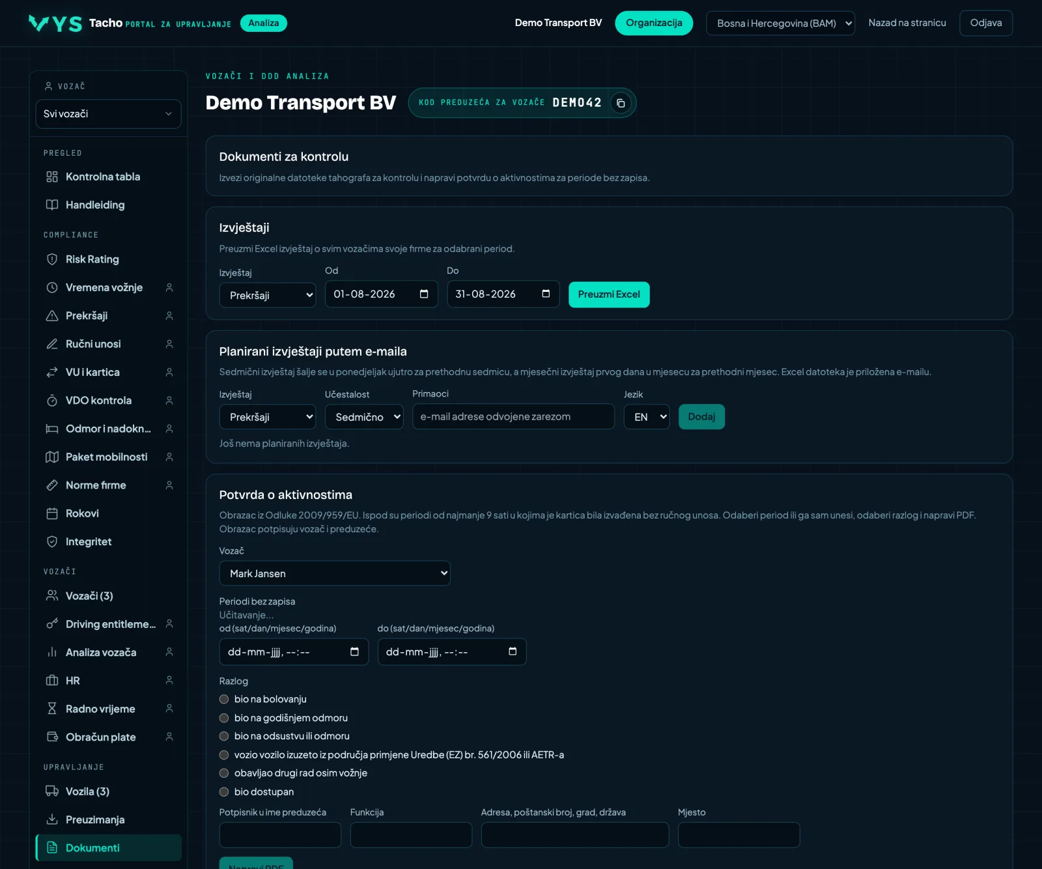This screenshot has height=869, width=1042.
Task: Click the Rokovi calendar icon
Action: tap(52, 513)
